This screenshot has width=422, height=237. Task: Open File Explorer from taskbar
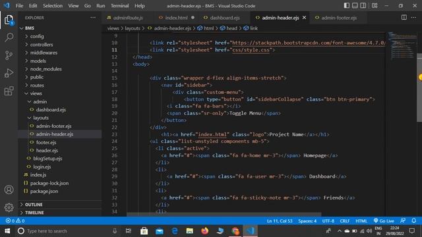click(x=190, y=231)
